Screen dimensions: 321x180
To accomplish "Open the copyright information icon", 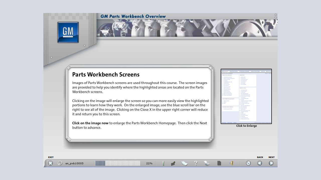I will pyautogui.click(x=60, y=163).
